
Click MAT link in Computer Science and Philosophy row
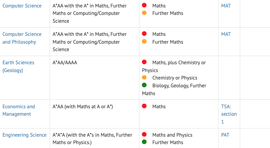click(x=226, y=34)
